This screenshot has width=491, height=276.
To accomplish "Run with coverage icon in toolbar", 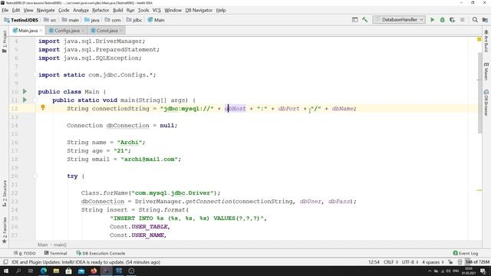I will (x=452, y=20).
